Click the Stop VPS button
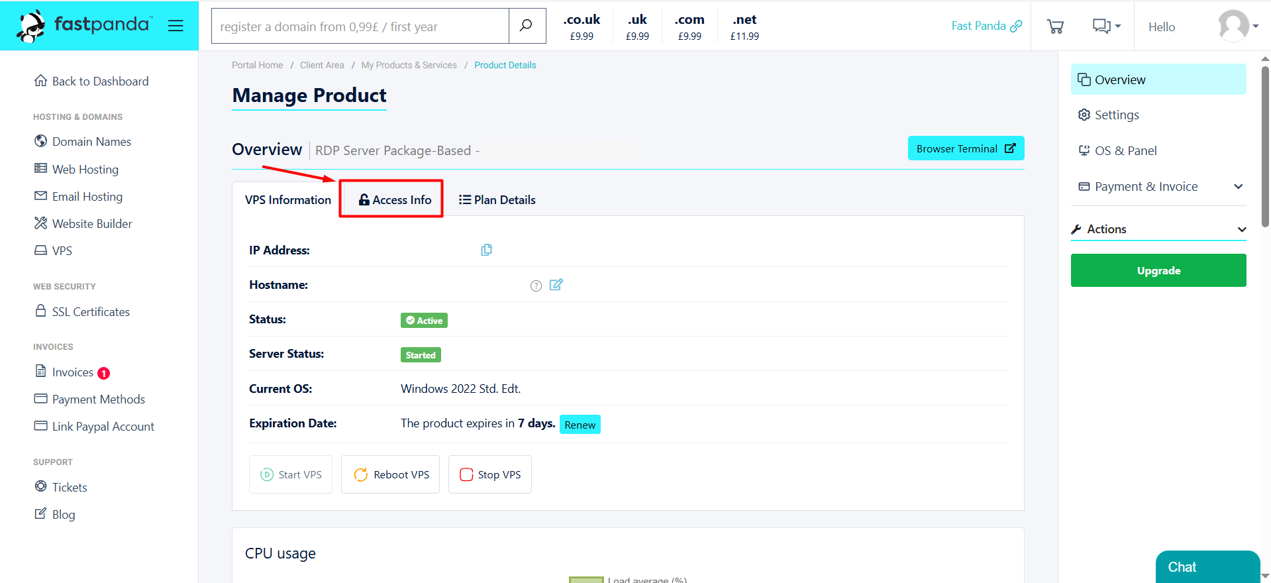 coord(490,474)
